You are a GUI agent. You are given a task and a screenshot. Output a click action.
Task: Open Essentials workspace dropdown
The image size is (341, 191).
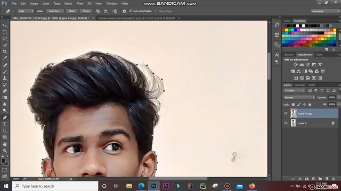coord(325,11)
